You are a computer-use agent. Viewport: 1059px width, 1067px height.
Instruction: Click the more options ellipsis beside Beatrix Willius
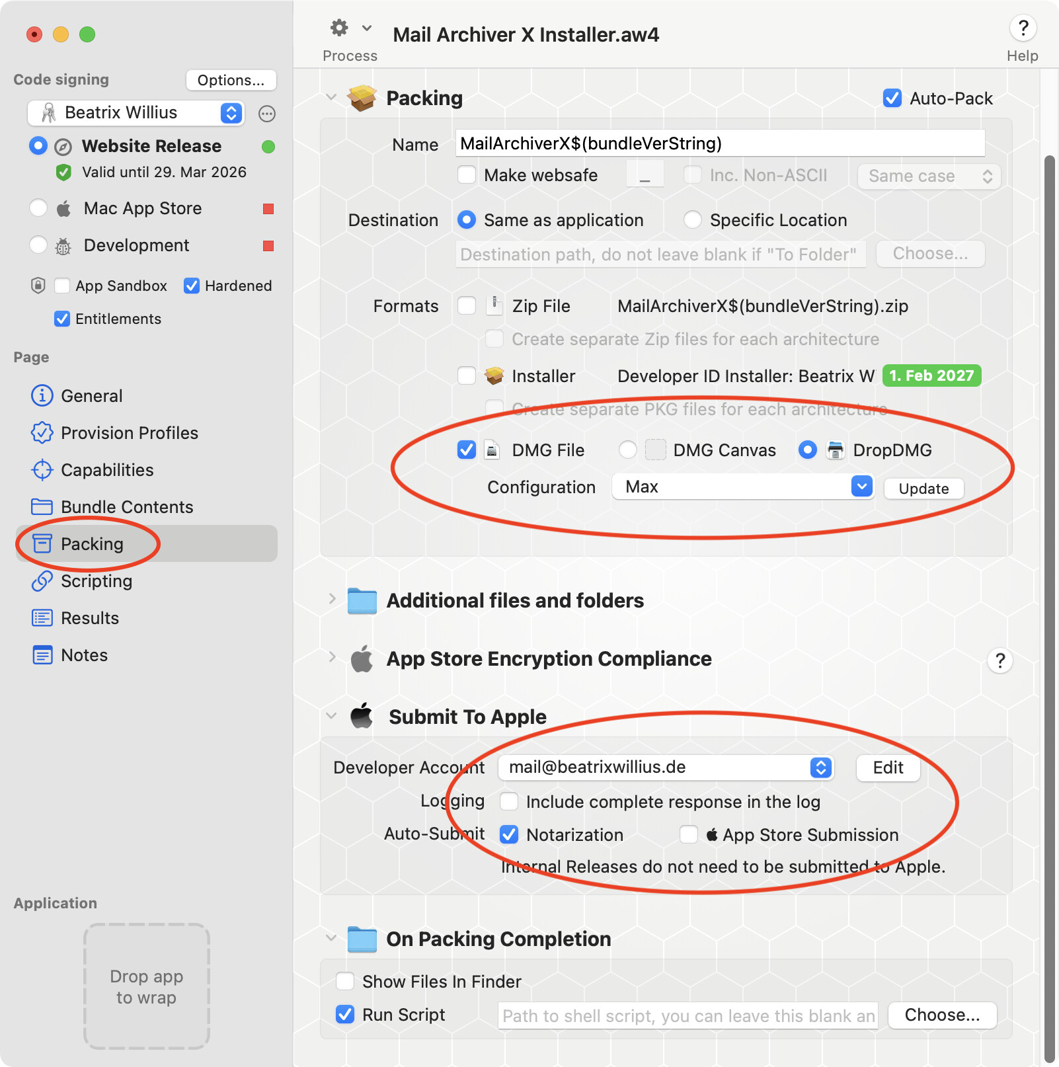coord(267,114)
